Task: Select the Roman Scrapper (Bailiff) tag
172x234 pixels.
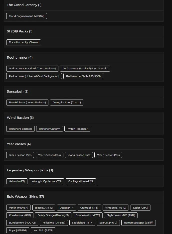Action: [139, 223]
